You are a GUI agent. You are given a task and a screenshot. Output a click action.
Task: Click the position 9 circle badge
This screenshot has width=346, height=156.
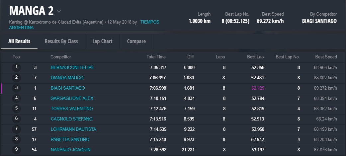point(16,150)
